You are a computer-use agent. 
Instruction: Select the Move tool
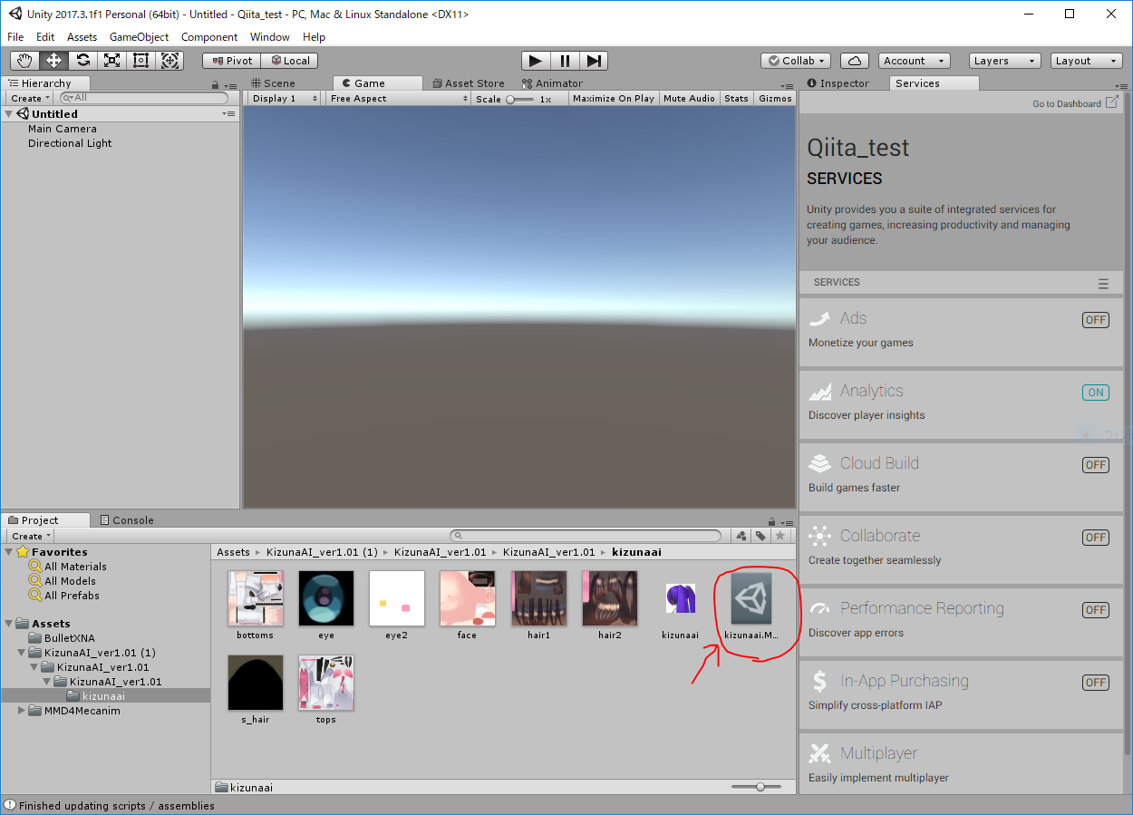tap(53, 61)
